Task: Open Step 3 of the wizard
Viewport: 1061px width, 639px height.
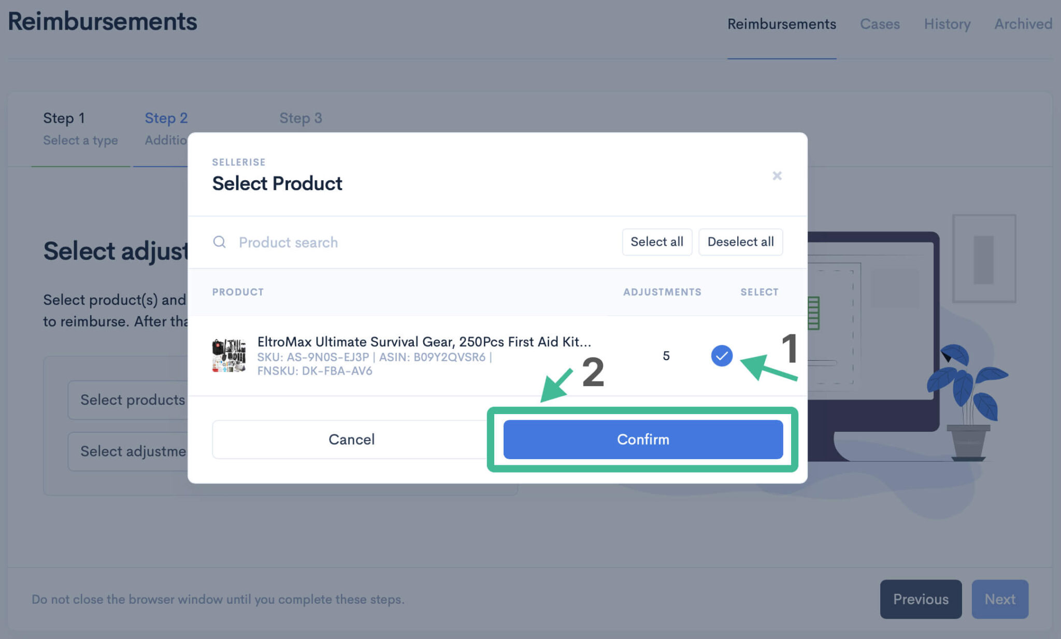Action: 301,118
